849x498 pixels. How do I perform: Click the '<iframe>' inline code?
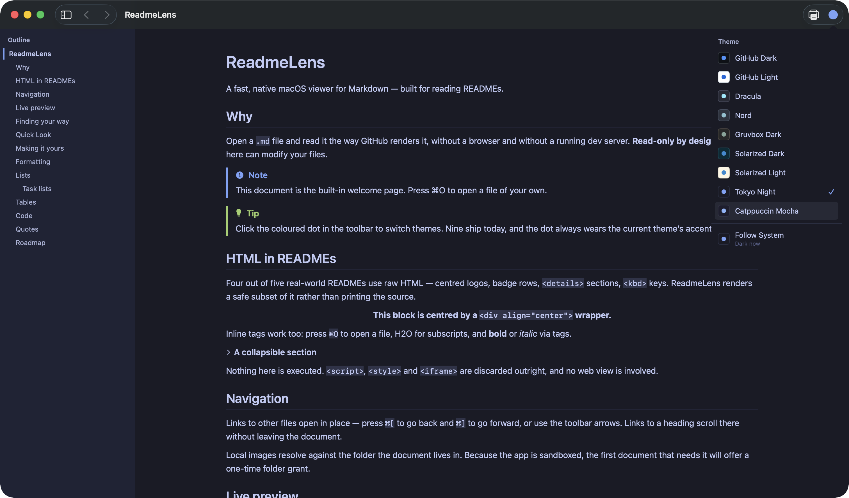(439, 371)
